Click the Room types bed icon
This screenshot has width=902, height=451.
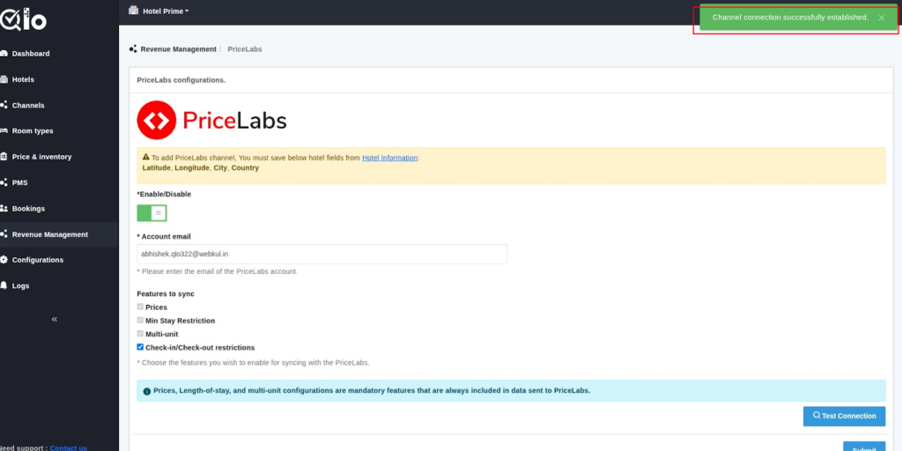4,131
